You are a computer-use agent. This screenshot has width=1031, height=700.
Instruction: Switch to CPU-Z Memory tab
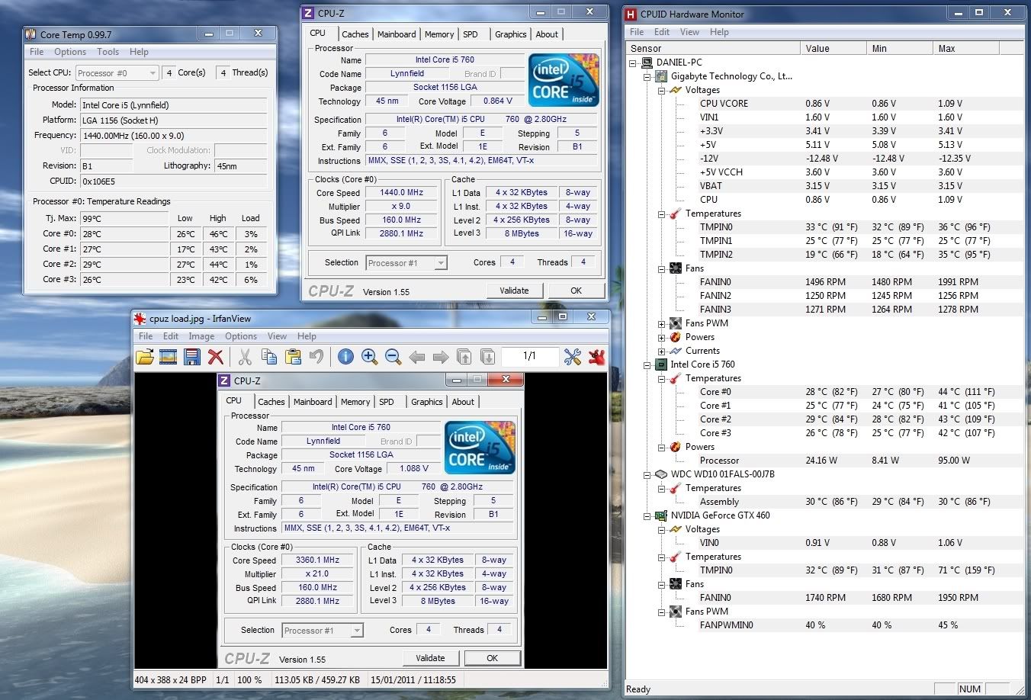pyautogui.click(x=439, y=34)
